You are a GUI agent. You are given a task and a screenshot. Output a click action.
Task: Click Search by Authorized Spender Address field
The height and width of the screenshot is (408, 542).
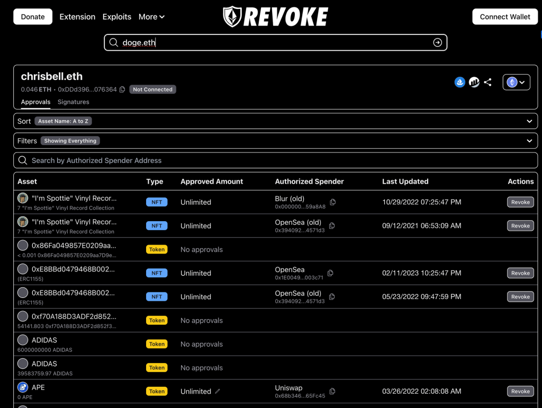coord(275,160)
